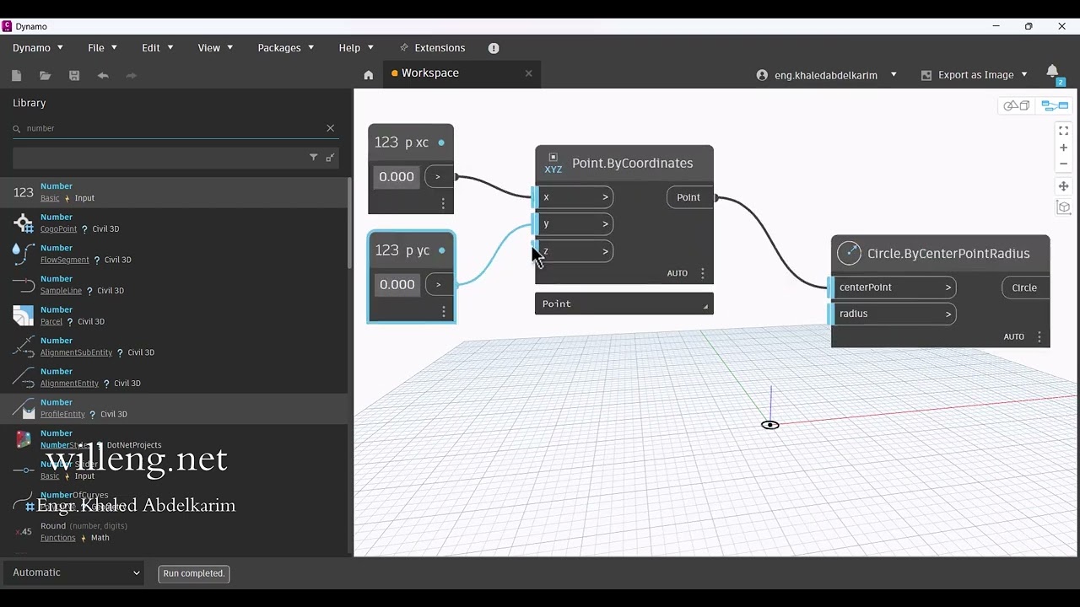
Task: Open Circle.ByCenterPointRadius node options menu
Action: [x=1039, y=336]
